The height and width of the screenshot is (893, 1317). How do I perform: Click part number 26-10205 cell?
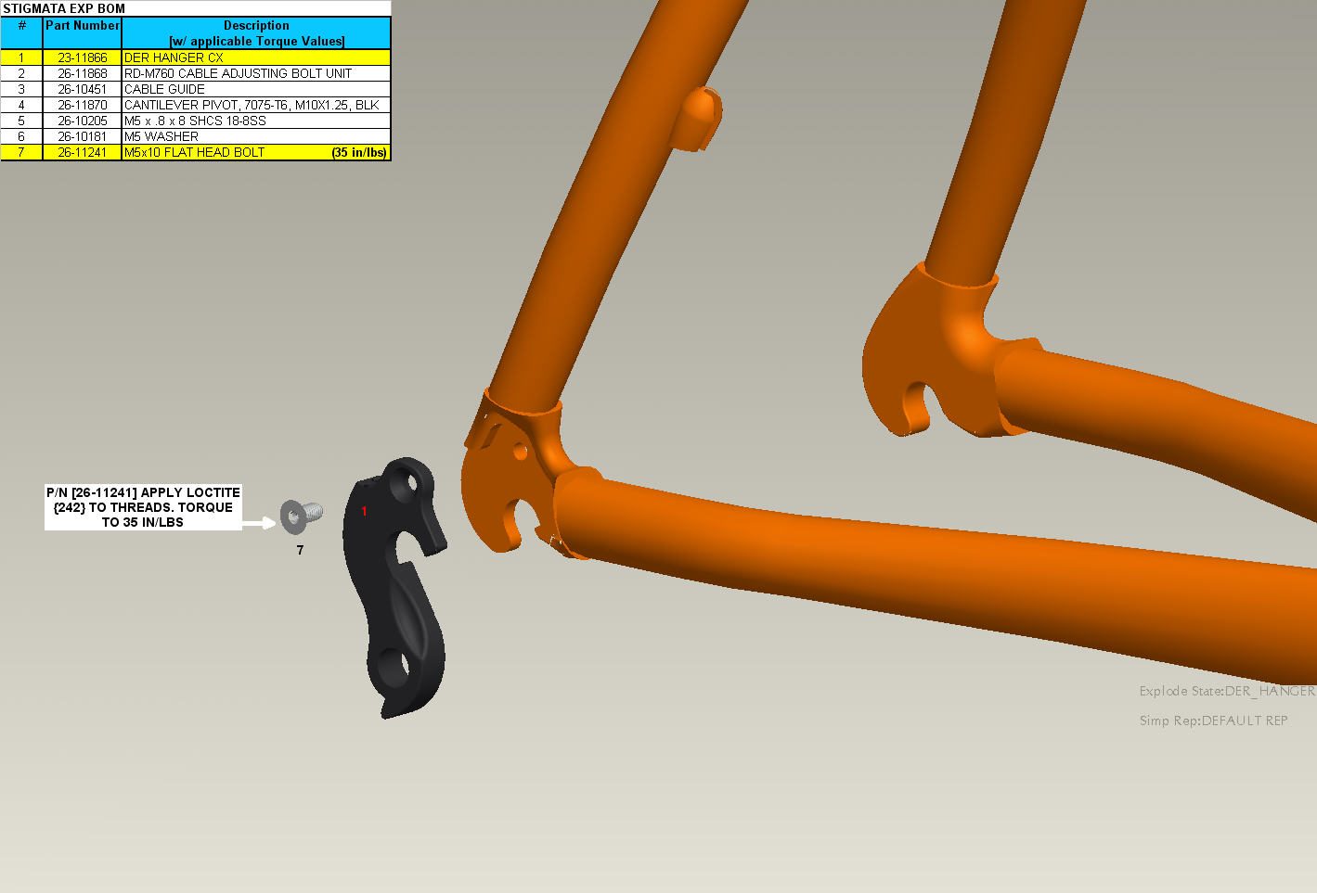coord(82,121)
